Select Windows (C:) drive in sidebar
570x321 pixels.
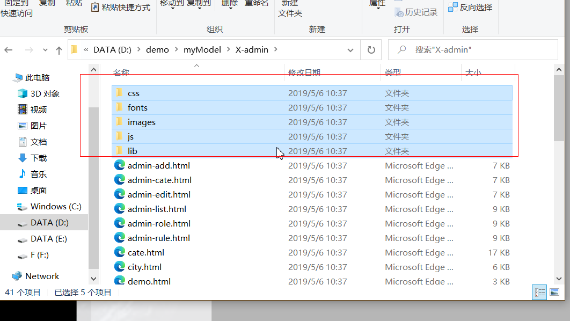click(49, 207)
